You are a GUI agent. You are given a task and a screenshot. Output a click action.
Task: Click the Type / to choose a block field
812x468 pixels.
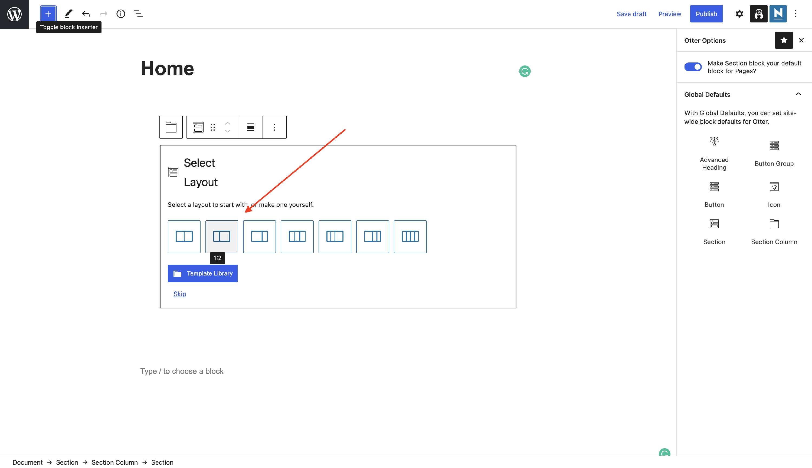(x=182, y=371)
